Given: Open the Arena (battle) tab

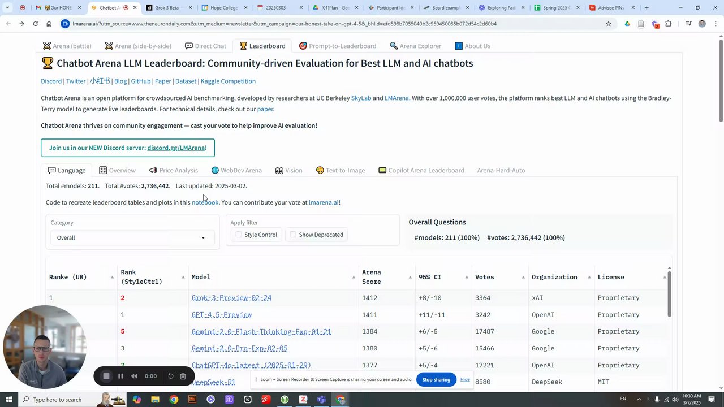Looking at the screenshot, I should pos(67,46).
